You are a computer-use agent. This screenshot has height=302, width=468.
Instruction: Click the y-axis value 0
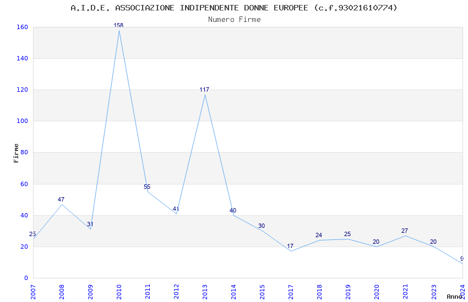pyautogui.click(x=26, y=278)
